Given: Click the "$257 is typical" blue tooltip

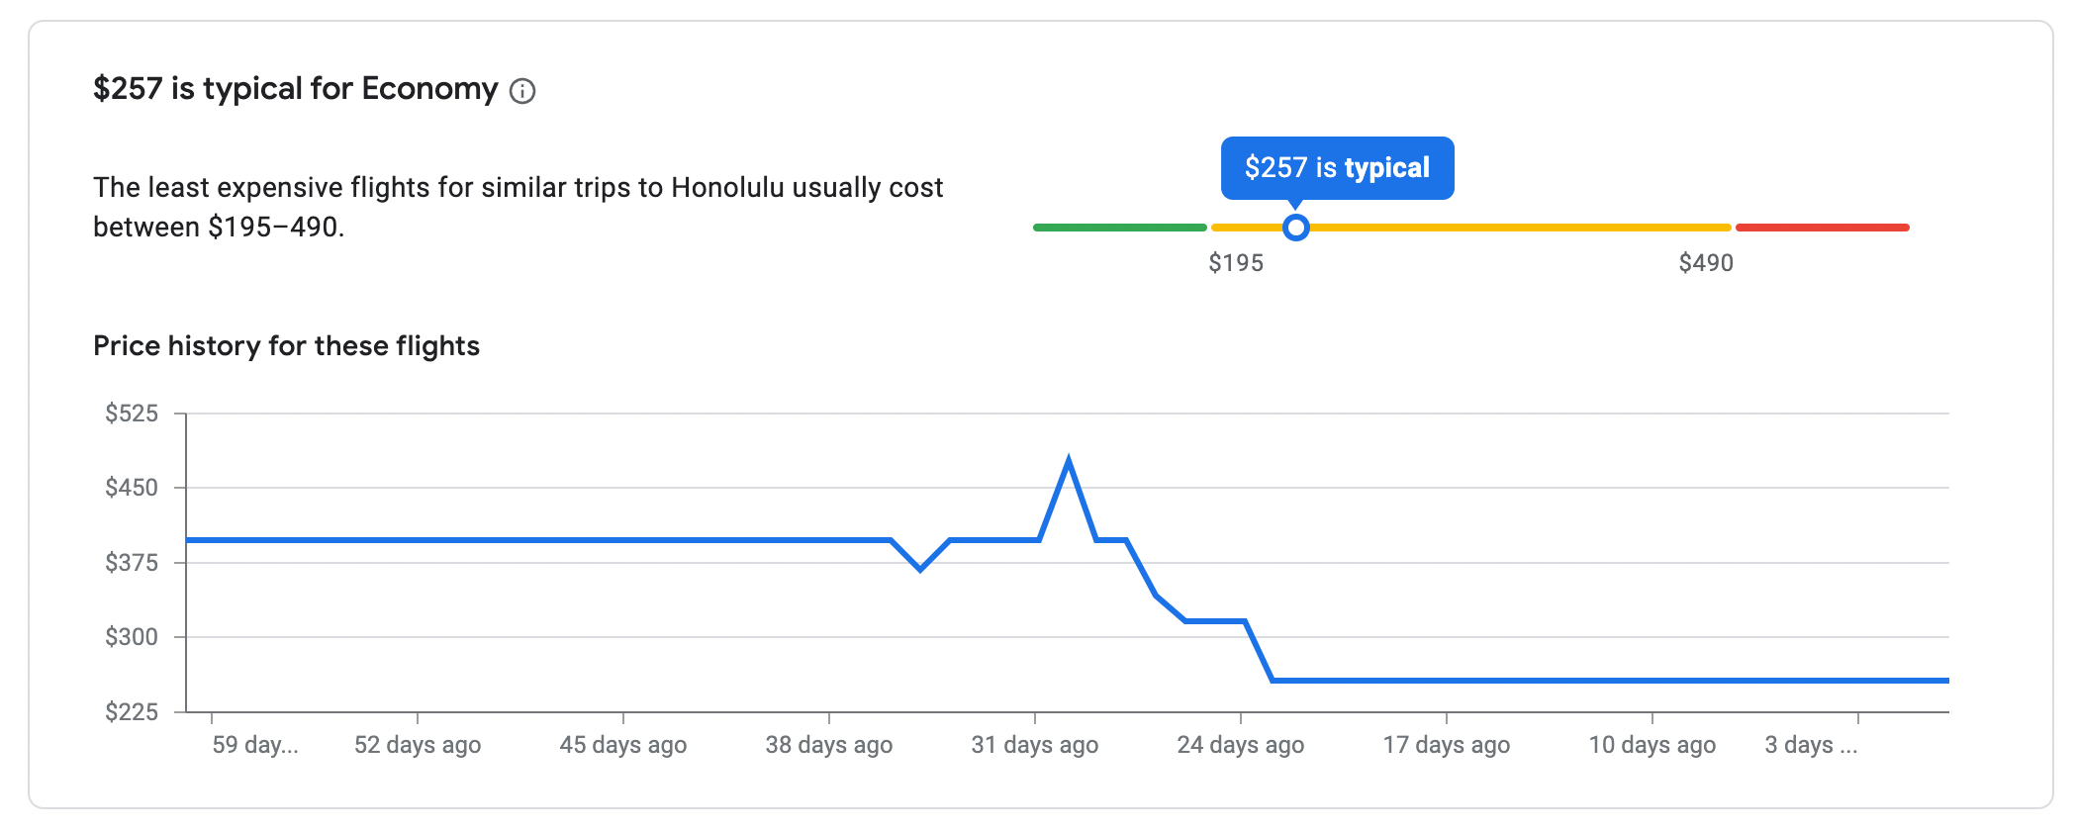Looking at the screenshot, I should click(x=1337, y=168).
